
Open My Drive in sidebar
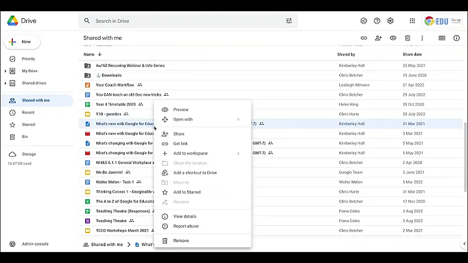pyautogui.click(x=29, y=71)
